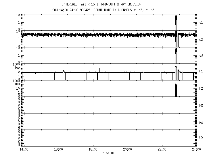This screenshot has width=207, height=158.
Task: Click the 14:00 time axis tick label
Action: coord(24,149)
